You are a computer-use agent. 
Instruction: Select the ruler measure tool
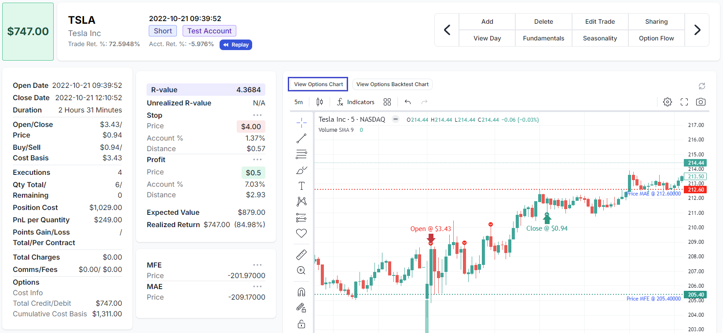click(301, 254)
